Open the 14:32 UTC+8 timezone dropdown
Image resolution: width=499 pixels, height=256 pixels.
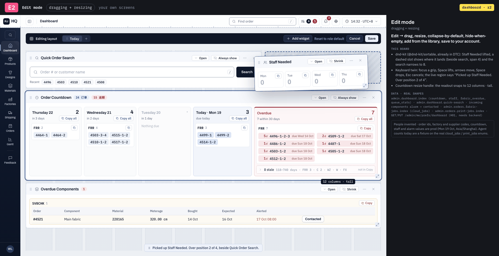pyautogui.click(x=361, y=21)
